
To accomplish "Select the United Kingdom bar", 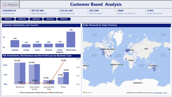I will pyautogui.click(x=60, y=46).
